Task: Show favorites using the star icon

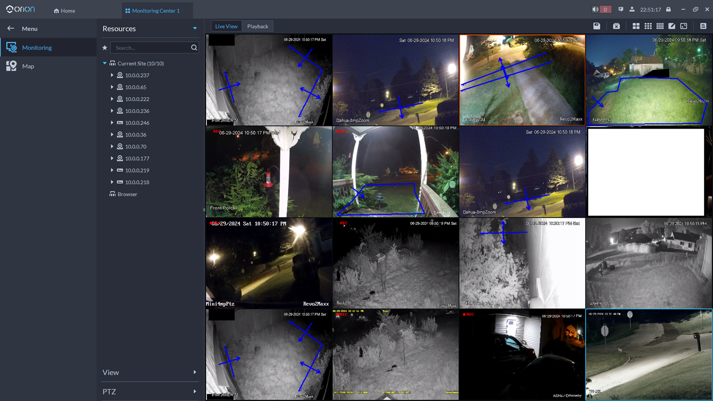Action: (105, 48)
